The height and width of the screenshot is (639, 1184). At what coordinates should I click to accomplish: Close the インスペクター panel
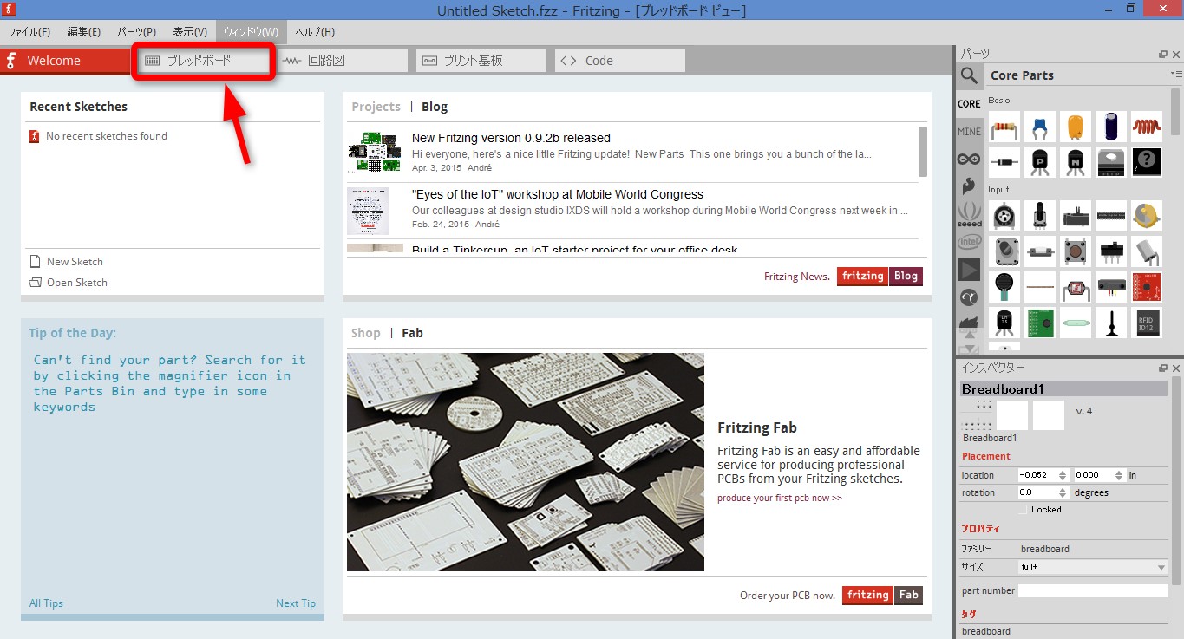click(x=1175, y=368)
